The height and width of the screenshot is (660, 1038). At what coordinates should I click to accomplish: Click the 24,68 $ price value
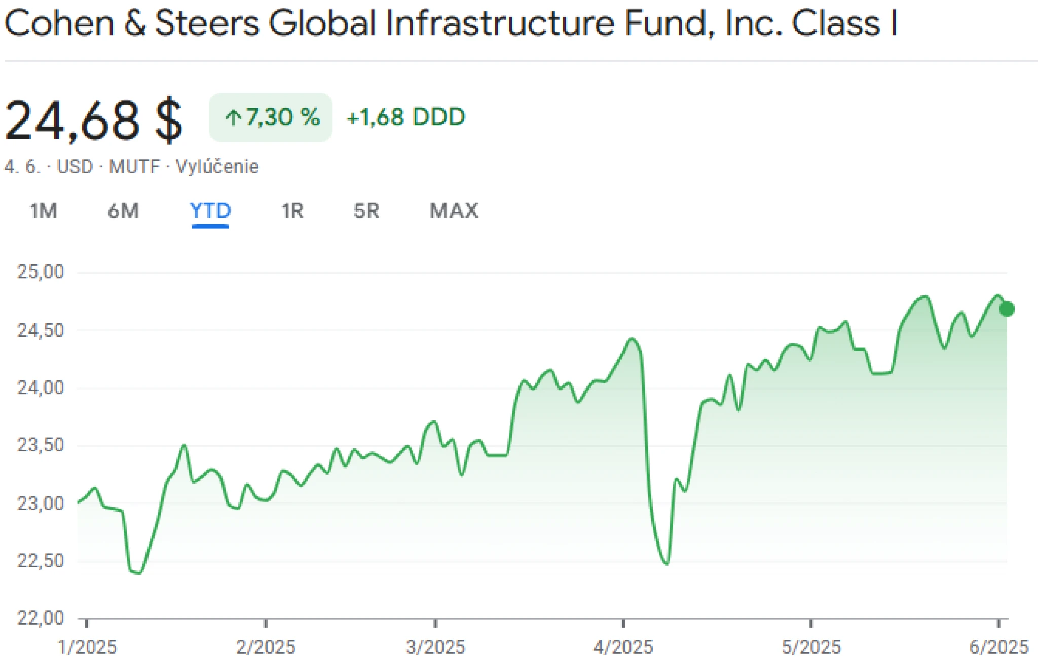93,121
